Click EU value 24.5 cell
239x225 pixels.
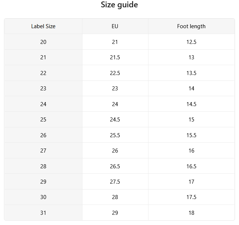115,119
